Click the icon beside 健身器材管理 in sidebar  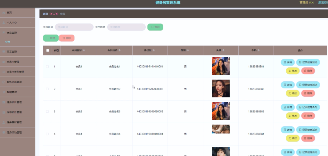pyautogui.click(x=4, y=122)
